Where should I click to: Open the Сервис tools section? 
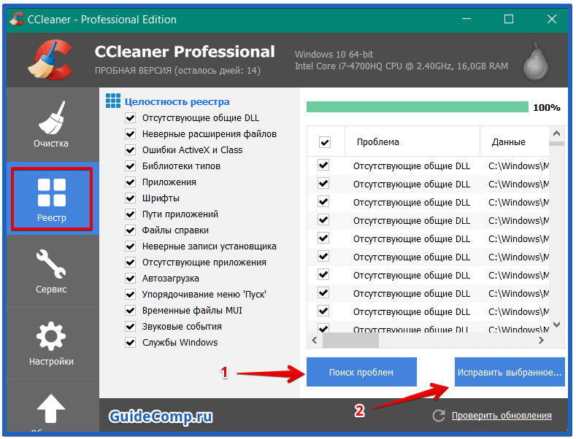(x=51, y=271)
